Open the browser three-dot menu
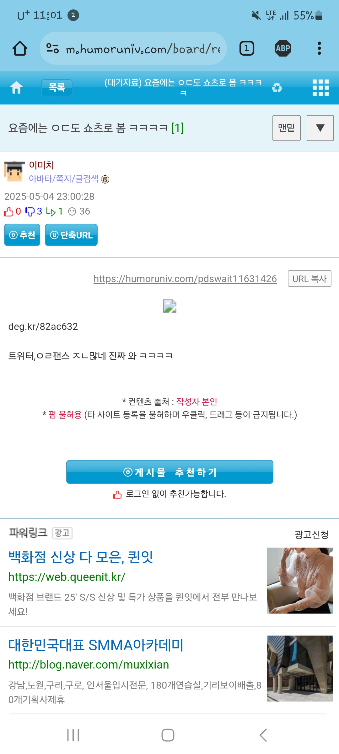Image resolution: width=339 pixels, height=754 pixels. click(319, 48)
